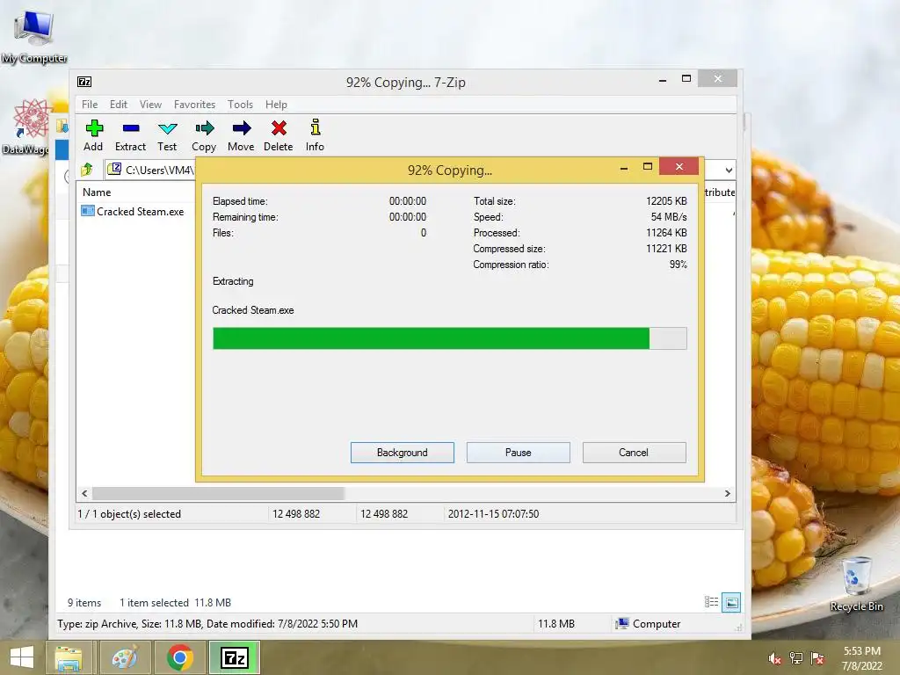Click the Extract toolbar icon
This screenshot has height=675, width=900.
click(131, 128)
